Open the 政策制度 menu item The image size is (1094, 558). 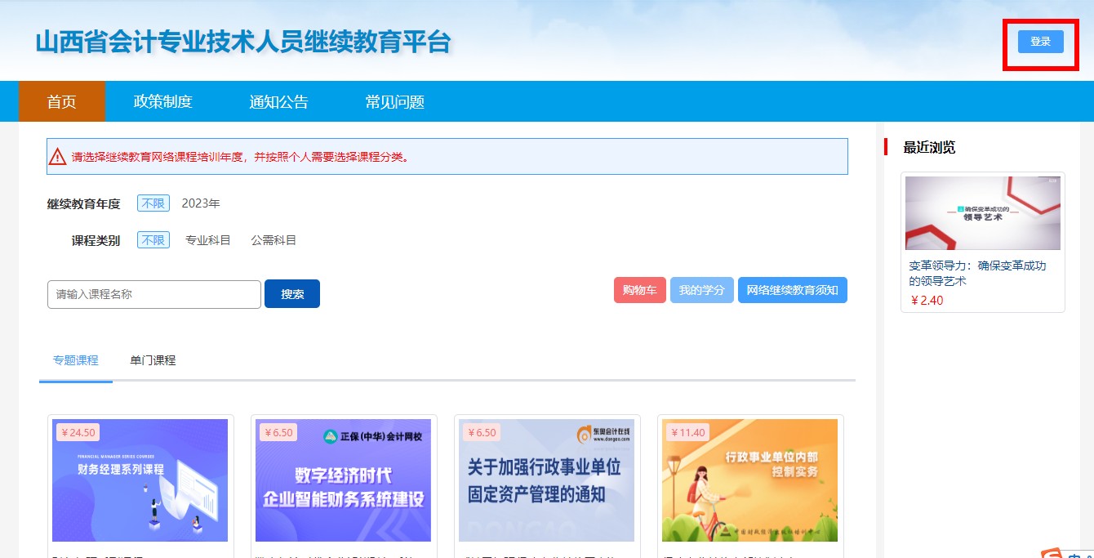coord(162,102)
